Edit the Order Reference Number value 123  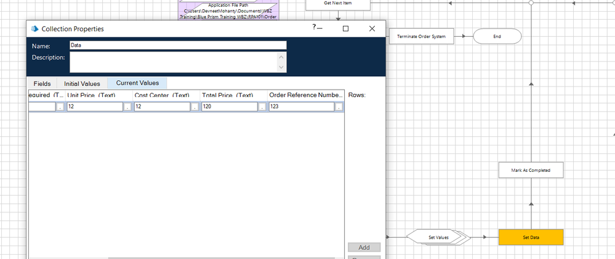[x=302, y=106]
